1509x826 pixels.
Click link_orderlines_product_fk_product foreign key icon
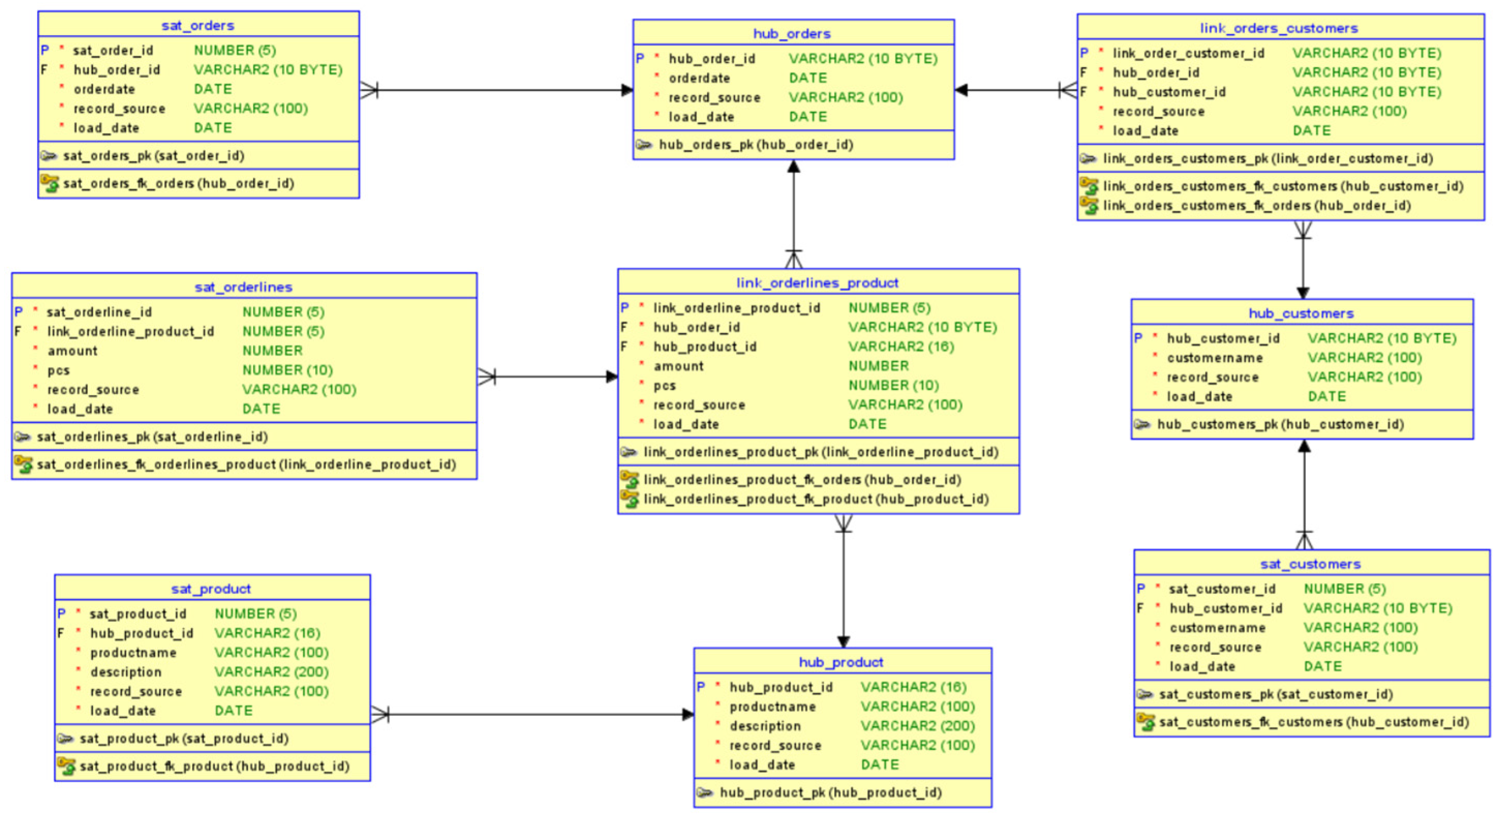pos(630,499)
